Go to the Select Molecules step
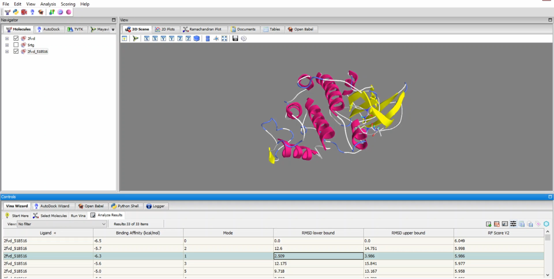 coord(50,216)
